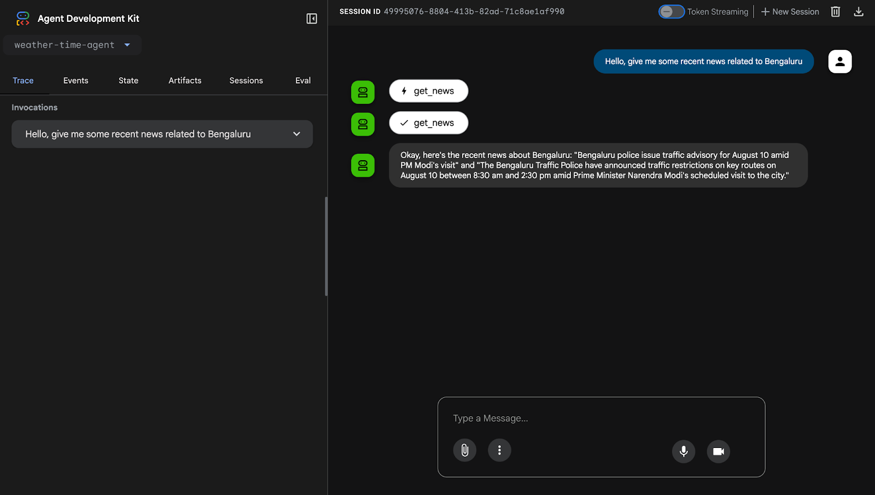Click the green agent avatar icon
Viewport: 875px width, 495px height.
tap(363, 92)
